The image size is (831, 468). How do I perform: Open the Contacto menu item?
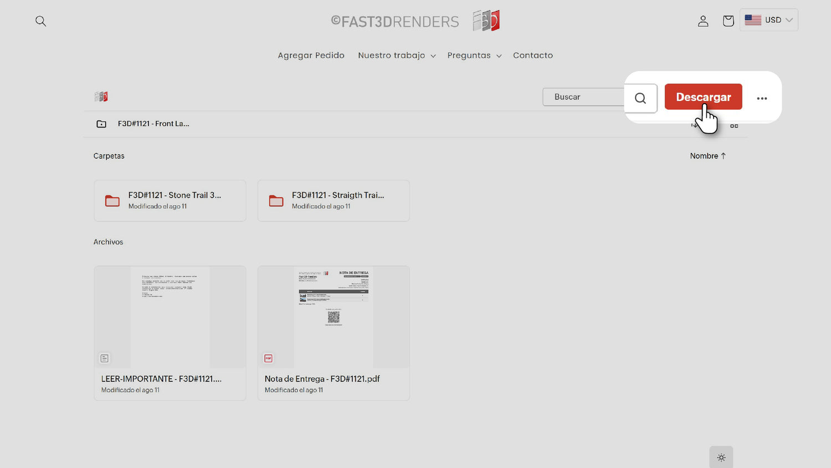[x=532, y=55]
